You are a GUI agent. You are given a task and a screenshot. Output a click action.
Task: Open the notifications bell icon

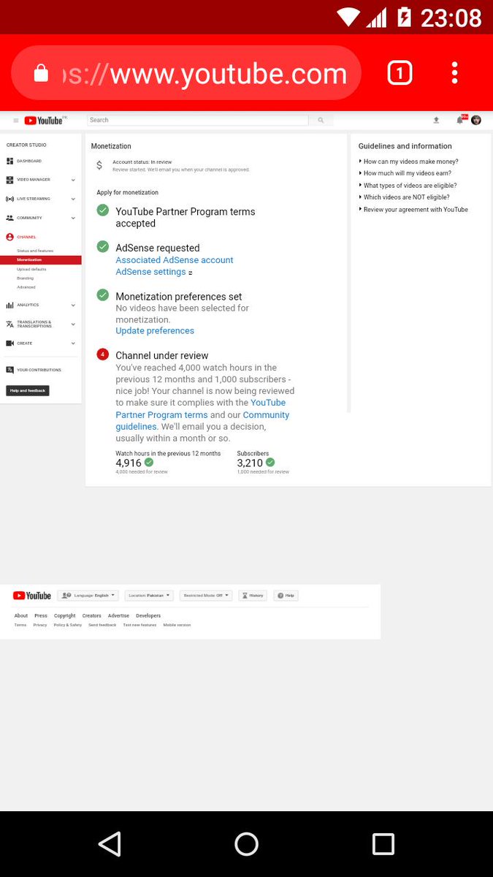460,120
